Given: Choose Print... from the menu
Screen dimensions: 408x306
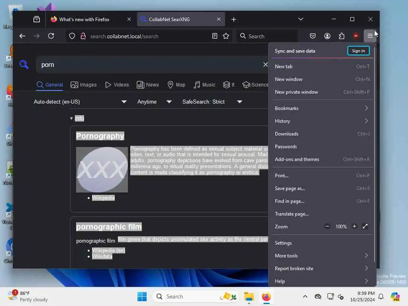Looking at the screenshot, I should click(x=322, y=176).
